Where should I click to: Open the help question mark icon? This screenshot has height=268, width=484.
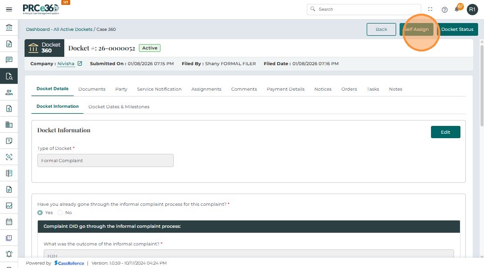(445, 9)
